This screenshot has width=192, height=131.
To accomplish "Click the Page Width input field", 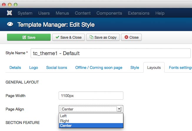I will point(91,96).
